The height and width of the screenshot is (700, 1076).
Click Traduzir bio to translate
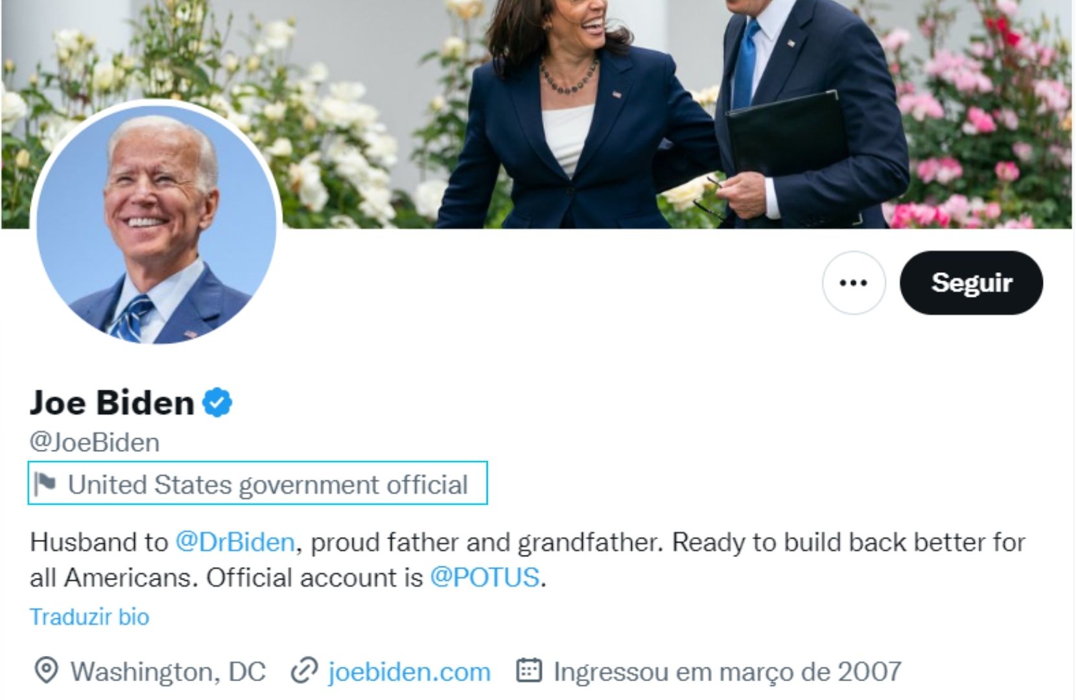click(x=89, y=616)
